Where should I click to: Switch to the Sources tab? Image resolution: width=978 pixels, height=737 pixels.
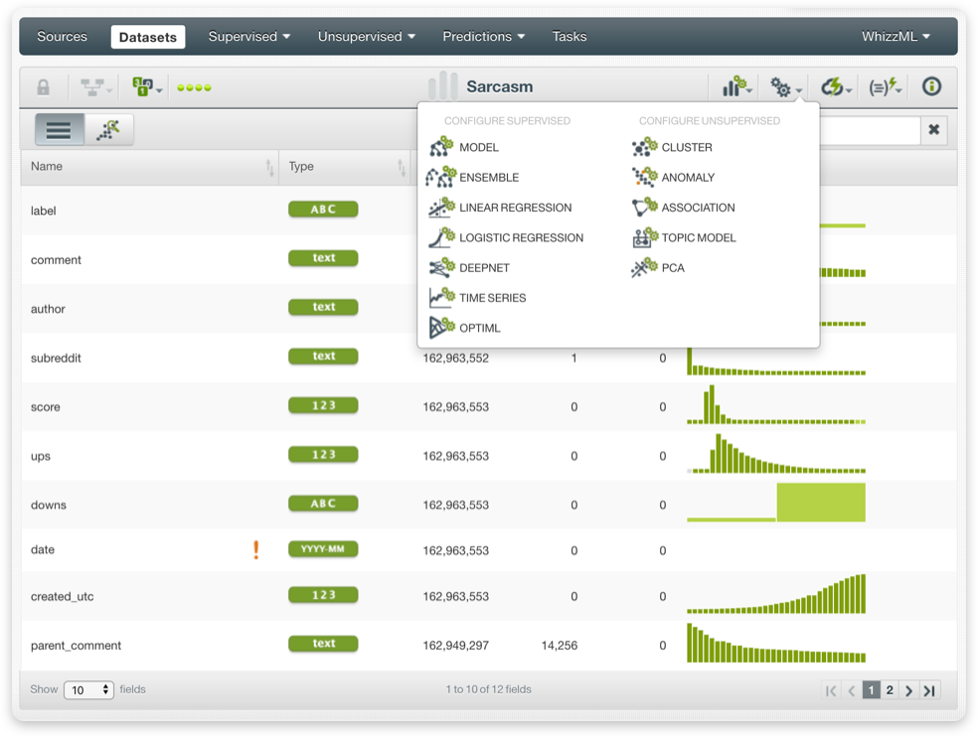pyautogui.click(x=62, y=36)
